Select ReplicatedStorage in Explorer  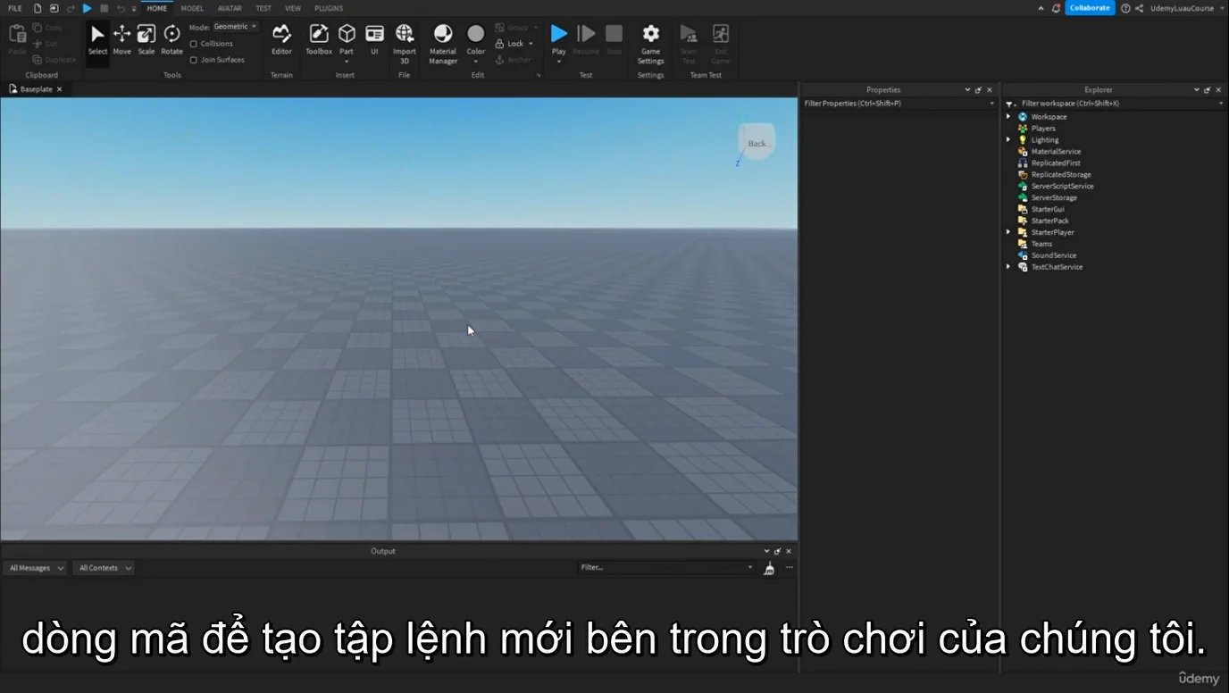tap(1061, 175)
